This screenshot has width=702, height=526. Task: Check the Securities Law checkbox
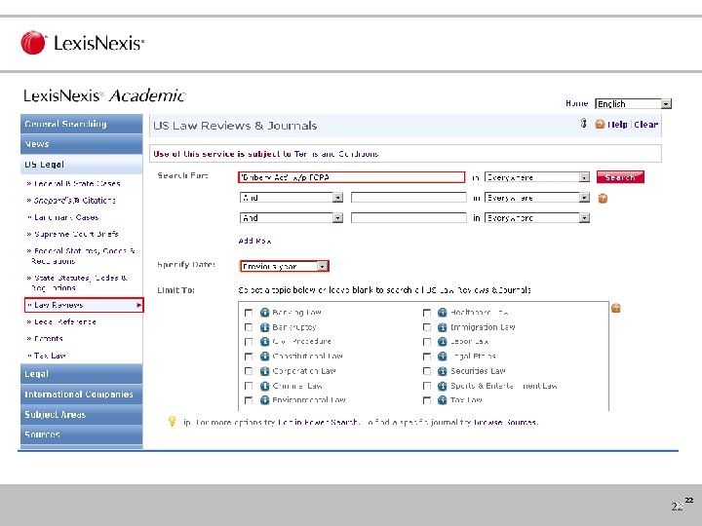(427, 371)
